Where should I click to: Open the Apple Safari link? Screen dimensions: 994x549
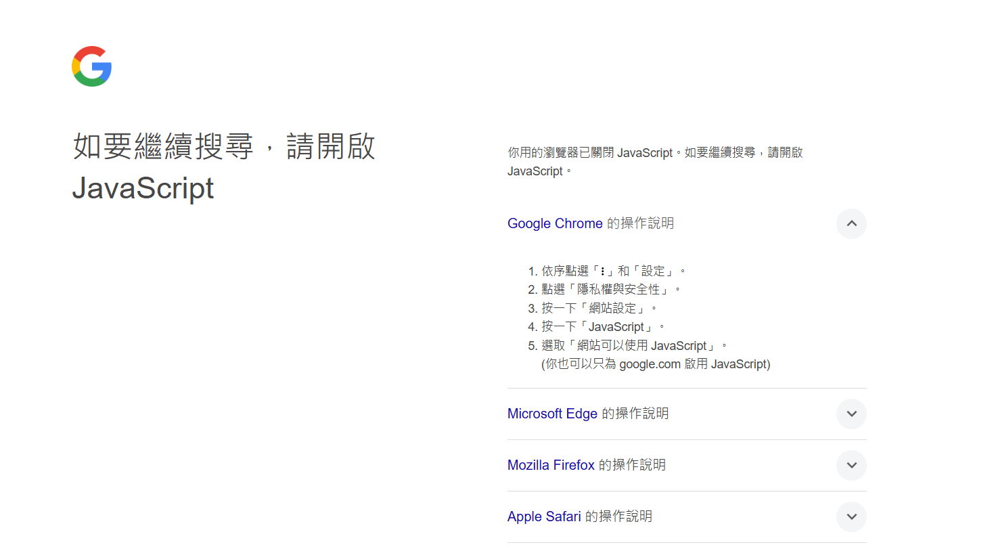[x=544, y=516]
